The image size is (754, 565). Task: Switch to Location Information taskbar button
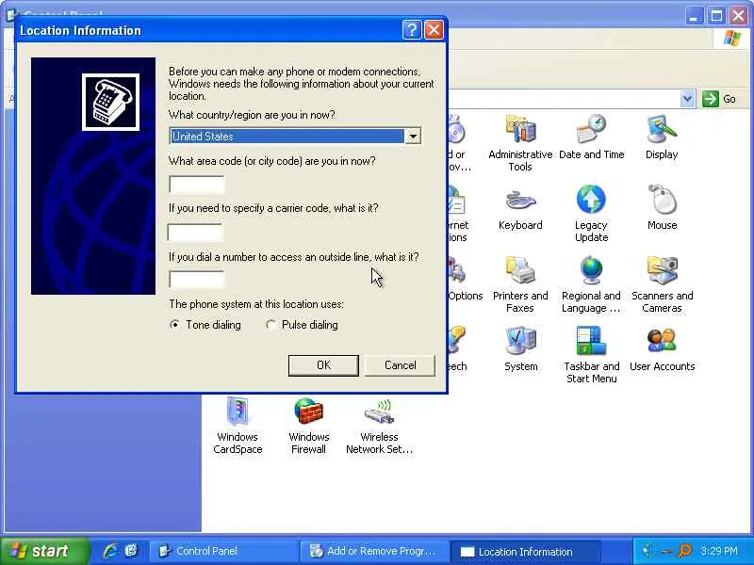pyautogui.click(x=525, y=552)
